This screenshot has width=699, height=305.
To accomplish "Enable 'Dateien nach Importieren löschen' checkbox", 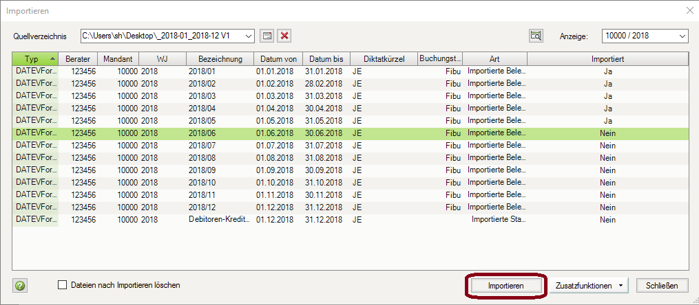I will 63,285.
